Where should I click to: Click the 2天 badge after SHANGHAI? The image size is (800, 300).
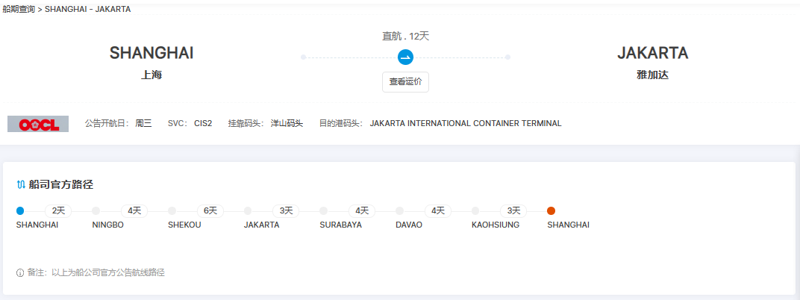[58, 211]
